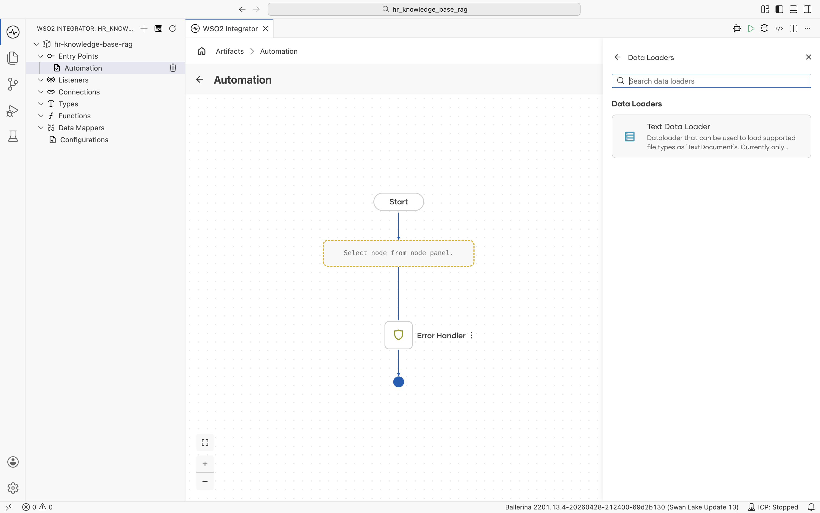Expand the Data Mappers tree section
This screenshot has width=820, height=513.
click(x=41, y=128)
